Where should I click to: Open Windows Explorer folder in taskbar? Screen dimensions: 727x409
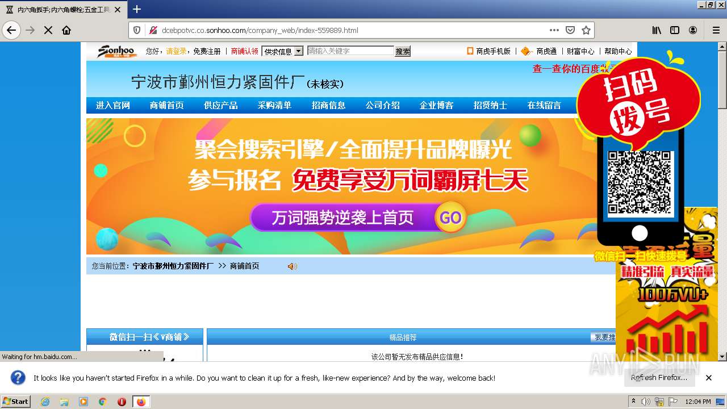64,402
